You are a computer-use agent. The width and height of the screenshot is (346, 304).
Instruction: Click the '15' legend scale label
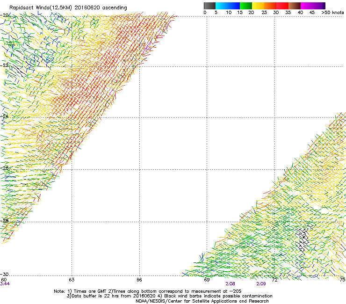[240, 13]
